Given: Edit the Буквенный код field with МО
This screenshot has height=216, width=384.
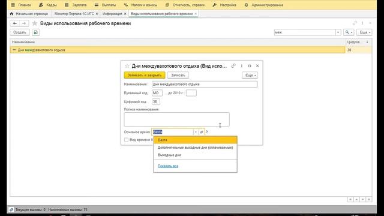Looking at the screenshot, I should (157, 93).
